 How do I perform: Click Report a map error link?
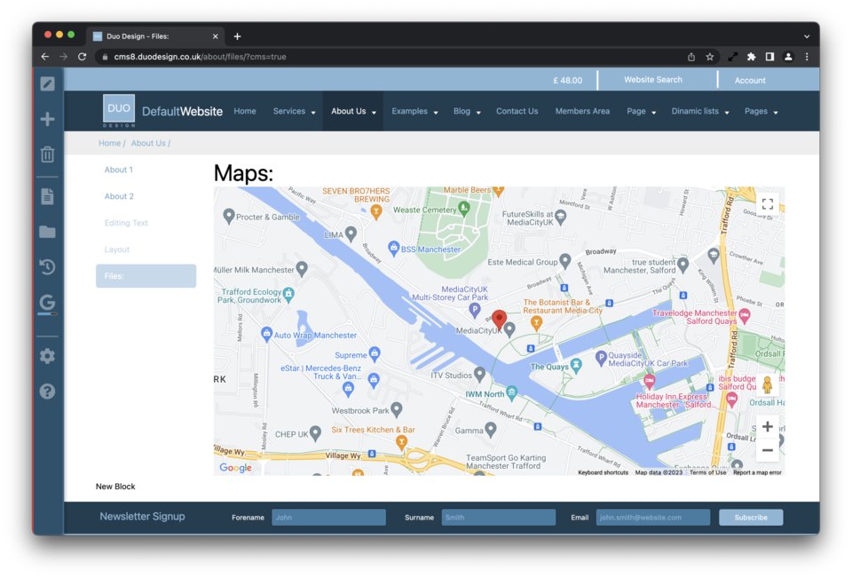pyautogui.click(x=757, y=472)
